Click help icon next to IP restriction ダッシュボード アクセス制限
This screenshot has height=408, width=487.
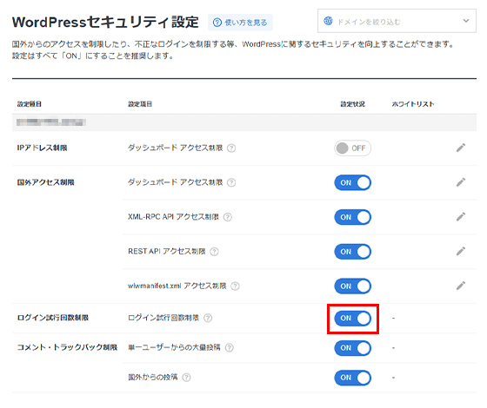(231, 148)
